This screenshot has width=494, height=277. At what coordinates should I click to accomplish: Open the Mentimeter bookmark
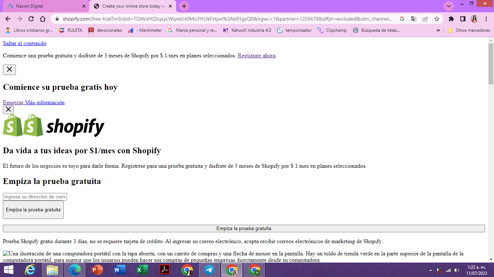(x=145, y=30)
